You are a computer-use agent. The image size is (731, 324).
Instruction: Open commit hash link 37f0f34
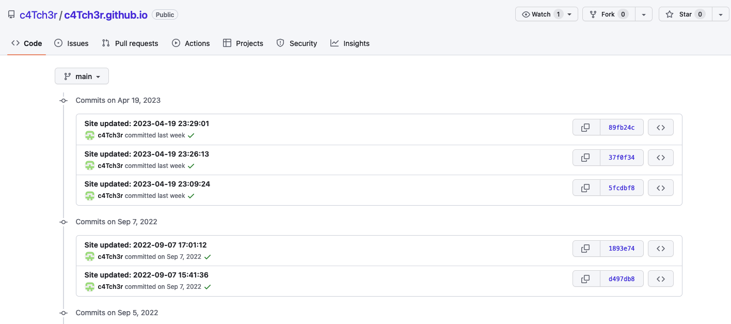click(x=622, y=158)
